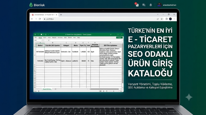
Task: Bookmark the page with star icon
Action: (x=162, y=19)
